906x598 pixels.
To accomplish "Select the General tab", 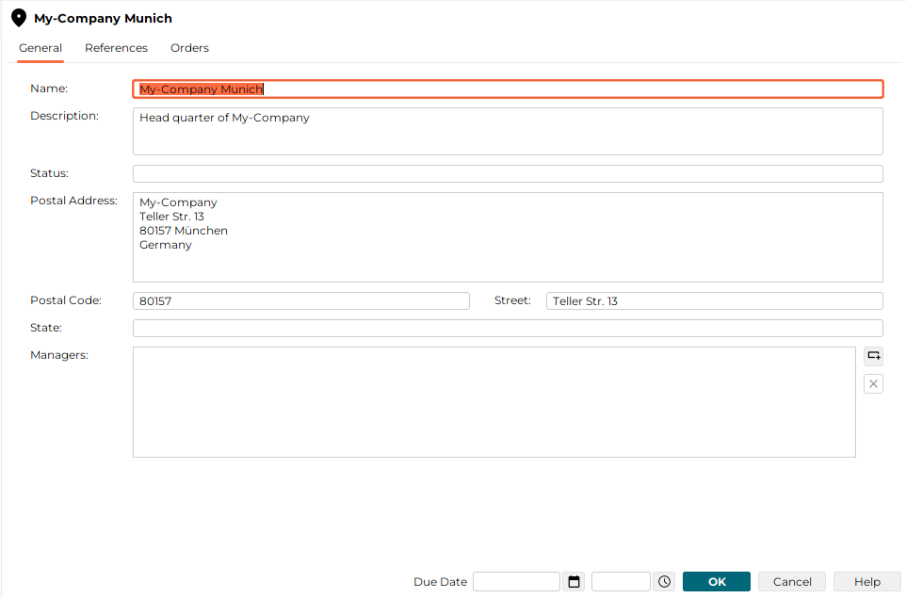I will (40, 48).
